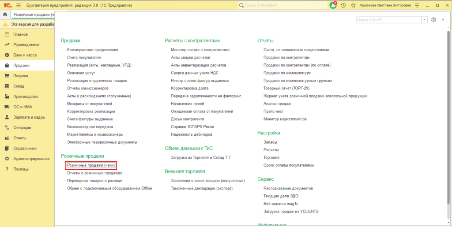
Task: Open Счета-фактуры выданные
Action: pos(90,119)
